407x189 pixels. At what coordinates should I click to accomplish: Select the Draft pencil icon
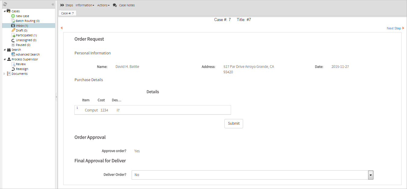pos(13,30)
